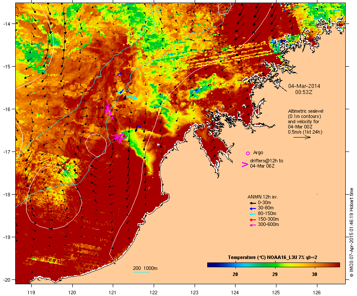Screen dimensions: 357x296
Task: Click the '-15' latitude axis label
Action: [x=6, y=67]
